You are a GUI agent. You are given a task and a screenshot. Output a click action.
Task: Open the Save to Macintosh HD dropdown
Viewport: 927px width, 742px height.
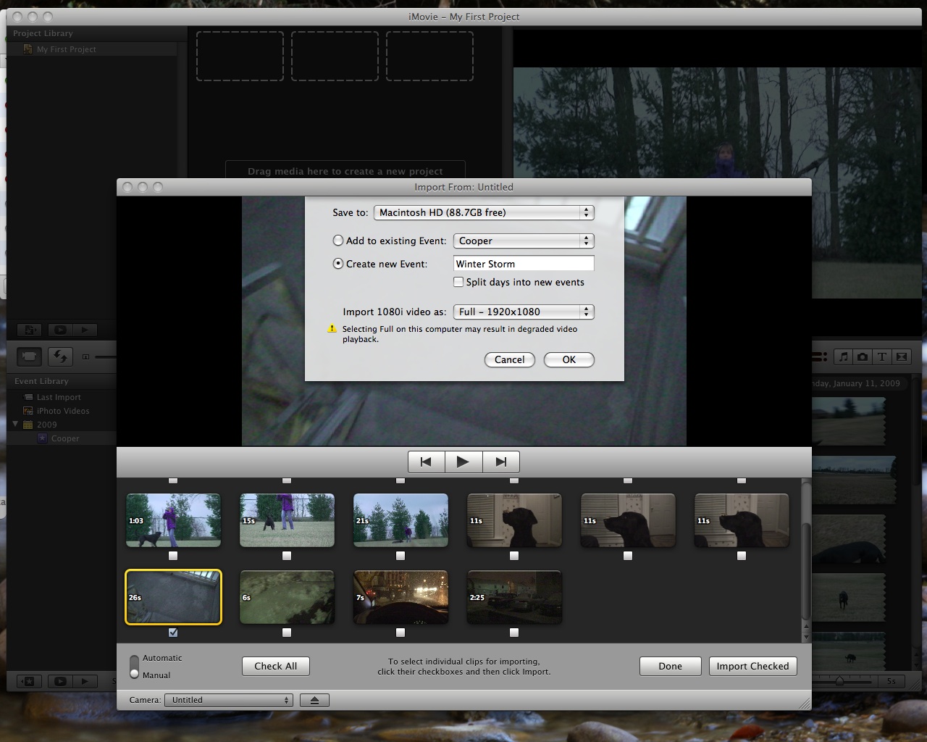click(x=484, y=212)
